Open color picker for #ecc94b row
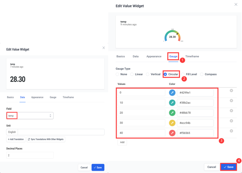Image resolution: width=242 pixels, height=173 pixels. coord(172,123)
